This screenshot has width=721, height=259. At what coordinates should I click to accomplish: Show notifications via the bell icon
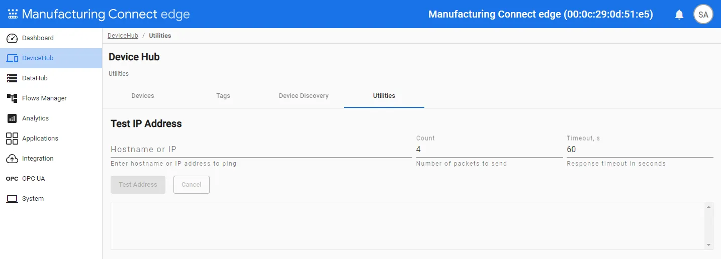pos(679,15)
